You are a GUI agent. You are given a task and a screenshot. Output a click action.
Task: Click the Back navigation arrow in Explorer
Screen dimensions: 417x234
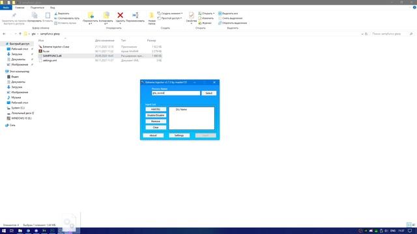(4, 34)
